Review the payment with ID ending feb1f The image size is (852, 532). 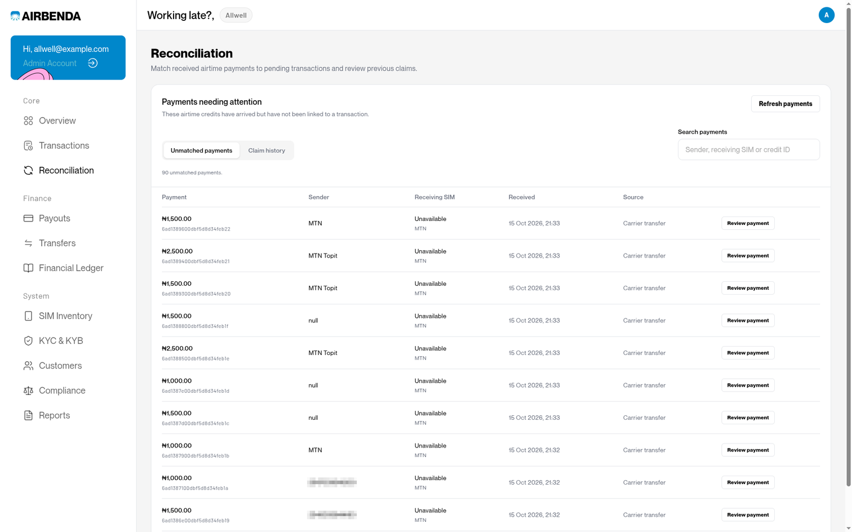(748, 320)
